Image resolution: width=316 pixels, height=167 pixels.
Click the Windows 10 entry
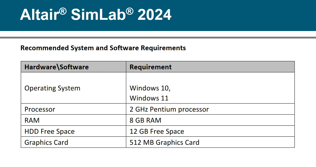[x=150, y=88]
